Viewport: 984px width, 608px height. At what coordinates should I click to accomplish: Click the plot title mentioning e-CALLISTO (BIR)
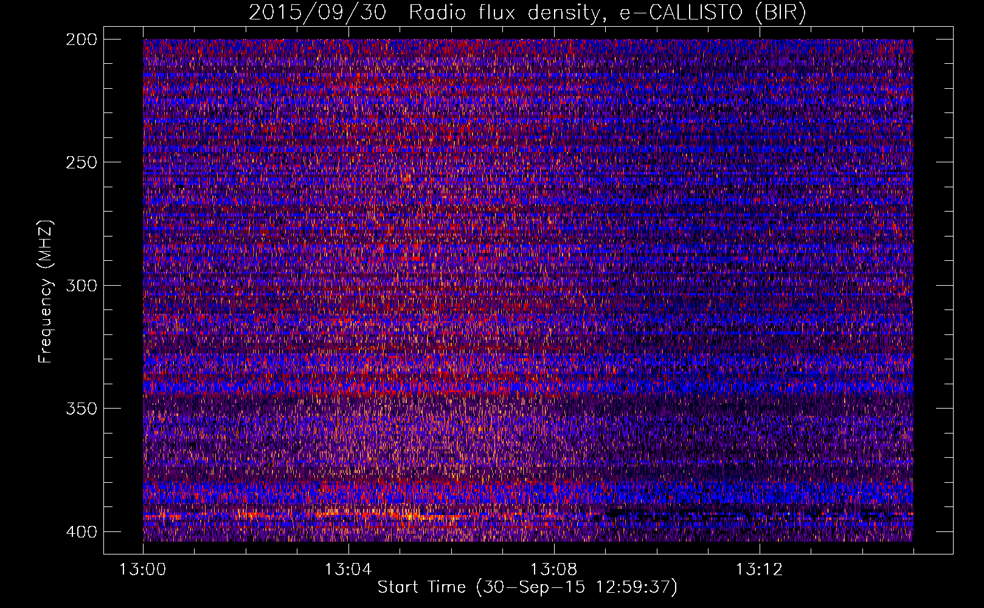[527, 13]
